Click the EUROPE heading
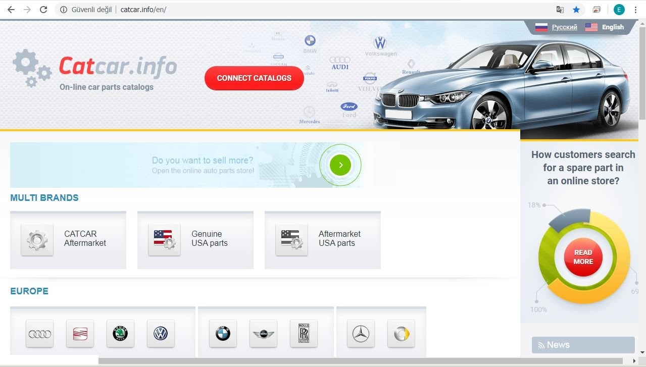The width and height of the screenshot is (646, 367). click(29, 291)
